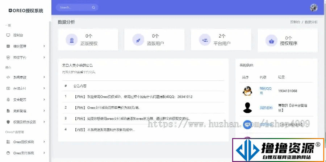Open the 系统参数 menu label
The height and width of the screenshot is (162, 326).
(20, 77)
